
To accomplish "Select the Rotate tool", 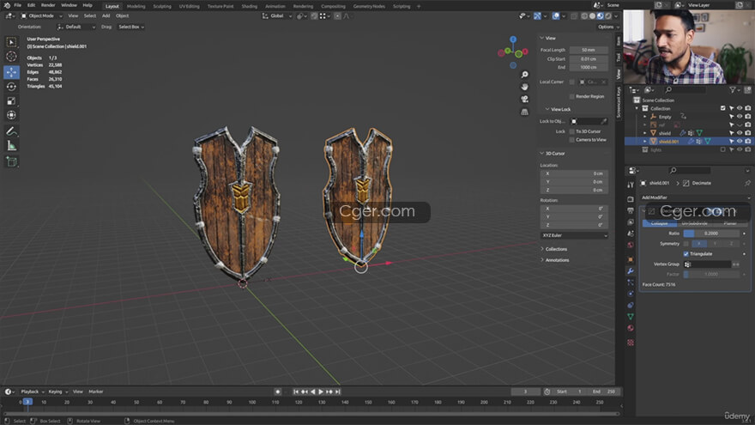I will 12,87.
